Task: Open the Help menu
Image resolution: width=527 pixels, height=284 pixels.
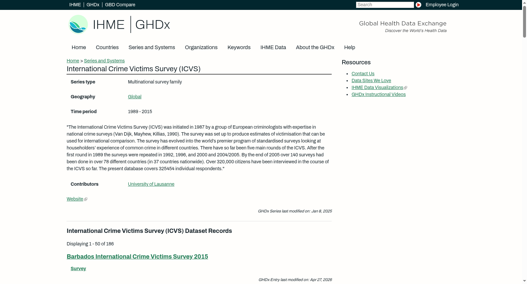Action: point(350,47)
